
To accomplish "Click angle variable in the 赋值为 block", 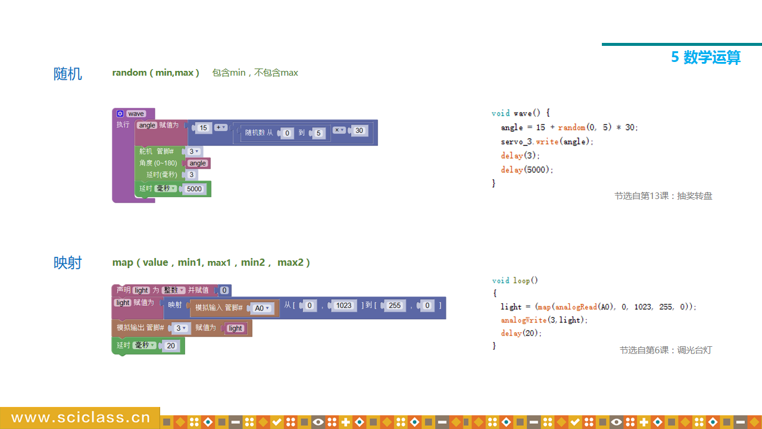I will (x=147, y=125).
